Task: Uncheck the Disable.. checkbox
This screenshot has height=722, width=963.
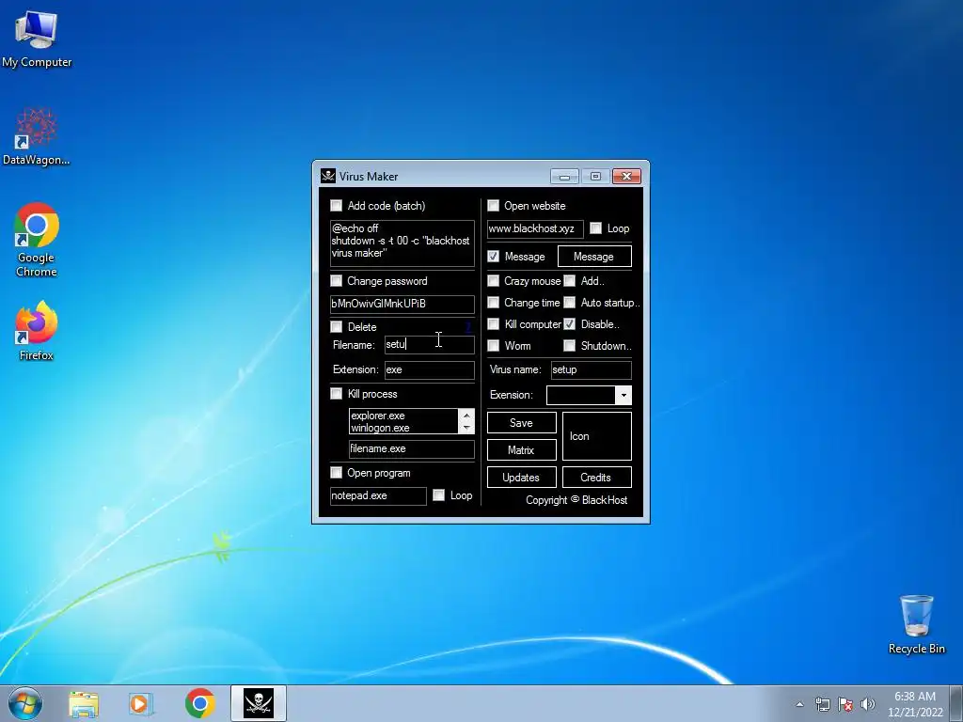Action: (x=569, y=324)
